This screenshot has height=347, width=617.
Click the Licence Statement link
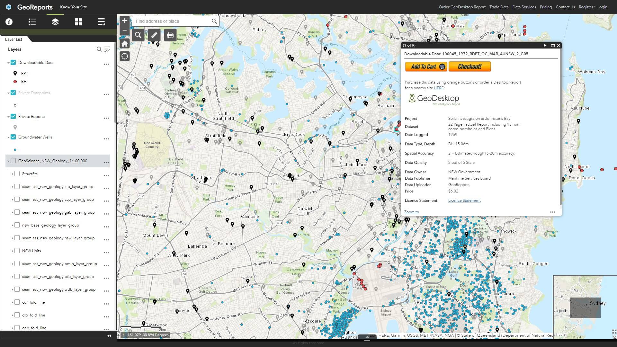464,200
